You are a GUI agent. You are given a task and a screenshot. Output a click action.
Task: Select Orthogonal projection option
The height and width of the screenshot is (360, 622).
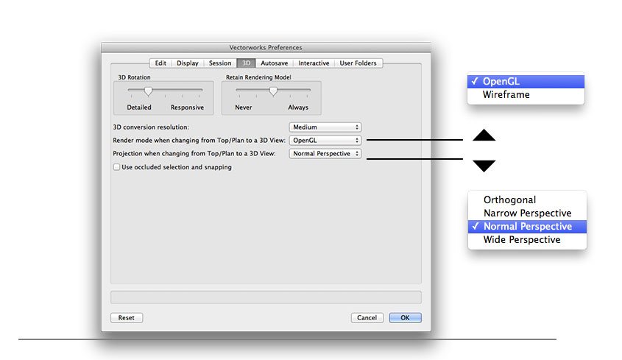click(x=527, y=200)
